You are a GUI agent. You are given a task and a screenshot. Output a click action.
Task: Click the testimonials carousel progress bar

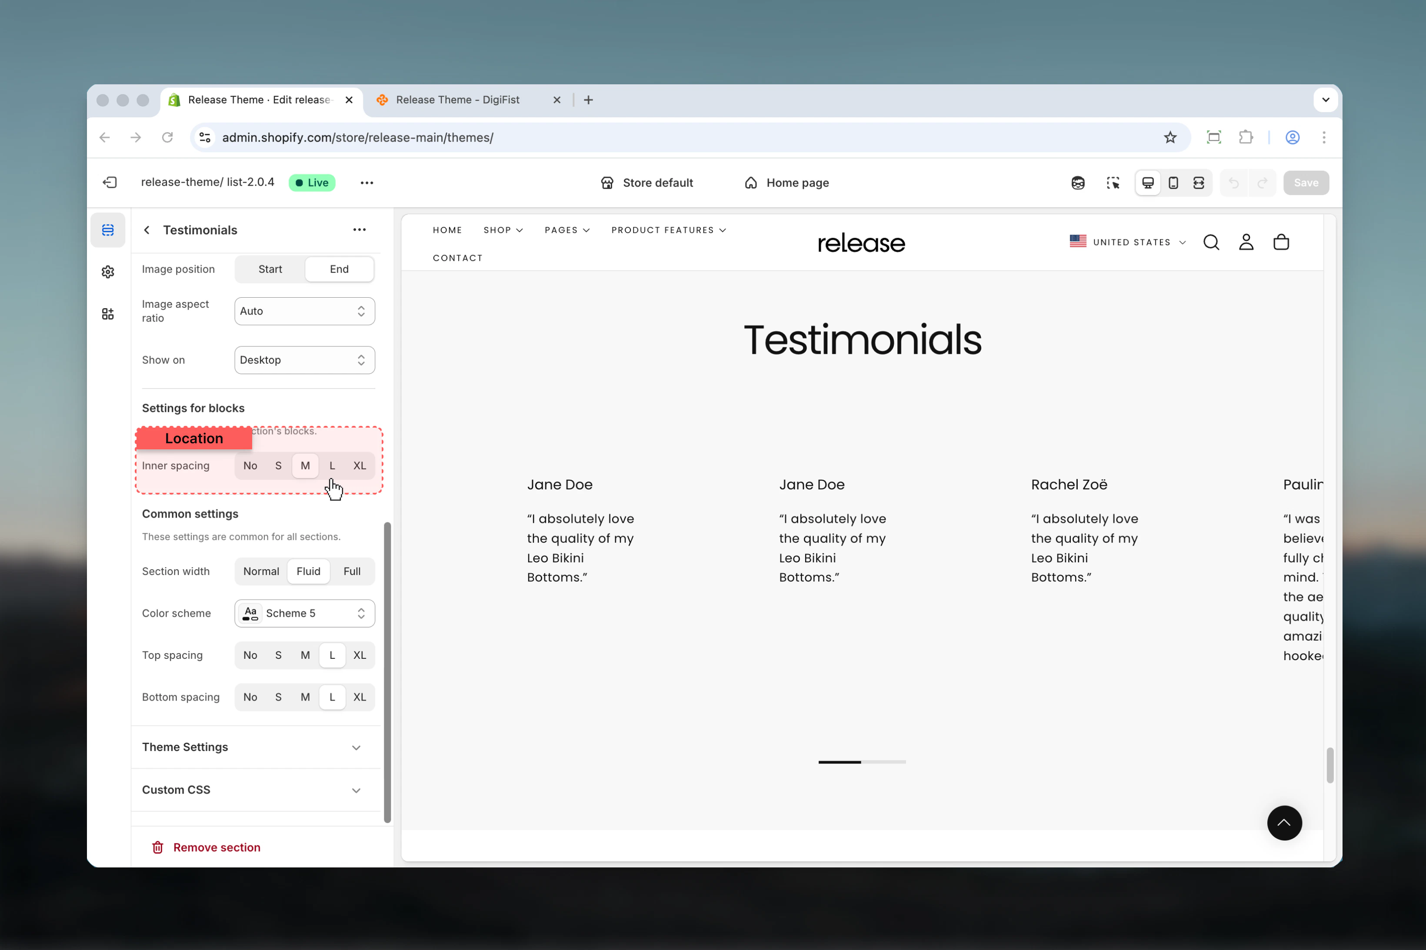862,762
